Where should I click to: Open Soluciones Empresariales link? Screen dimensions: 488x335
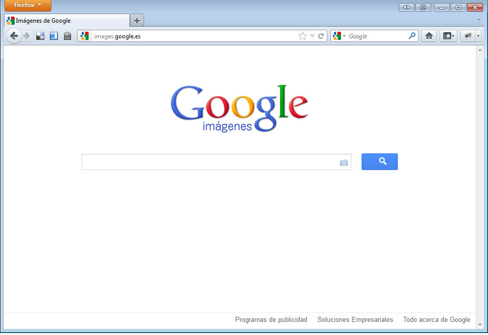[x=355, y=319]
